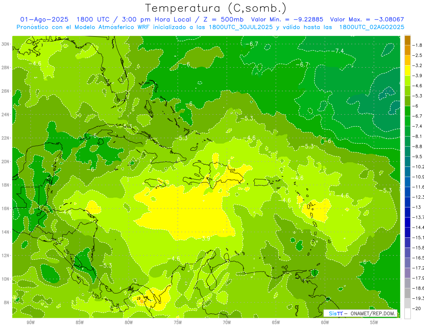424x327 pixels.
Task: Click the '26N' latitude axis label
Action: click(x=6, y=91)
